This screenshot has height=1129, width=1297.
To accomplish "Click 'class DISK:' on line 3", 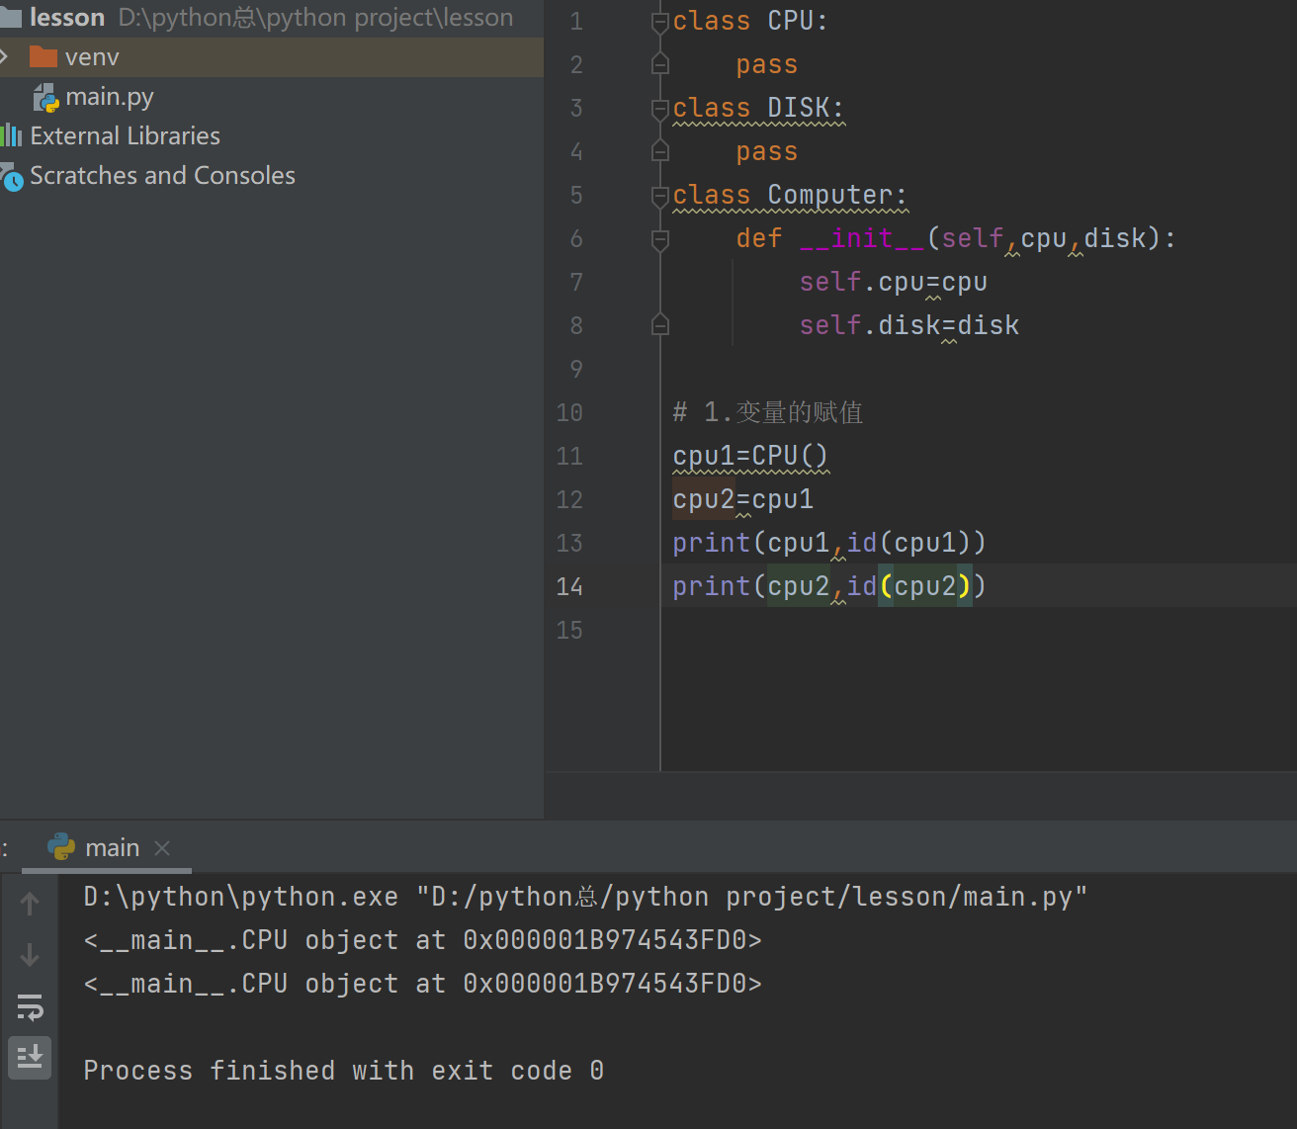I will pos(758,108).
